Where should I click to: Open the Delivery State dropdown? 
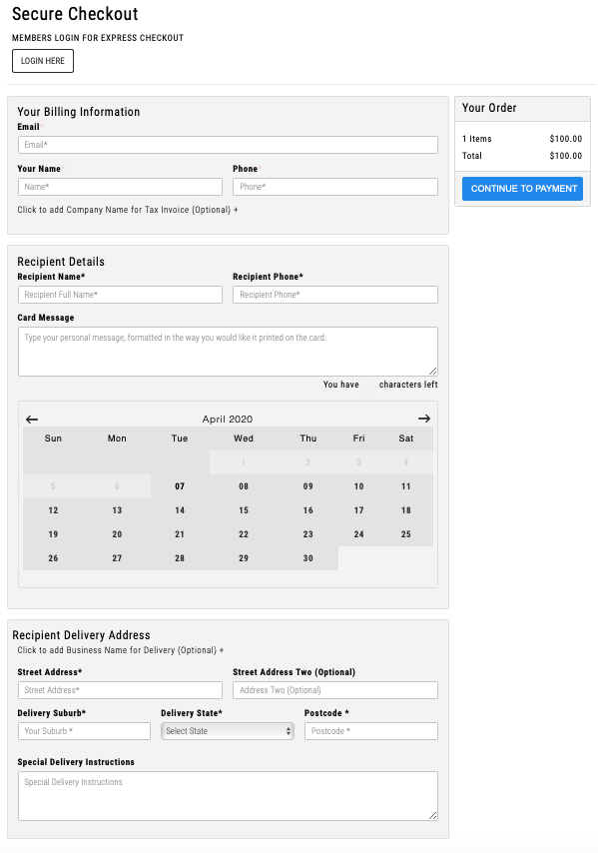point(228,731)
